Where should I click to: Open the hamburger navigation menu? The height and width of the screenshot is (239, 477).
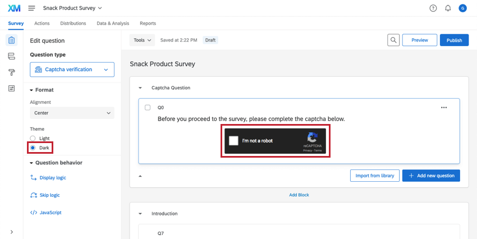pos(31,8)
